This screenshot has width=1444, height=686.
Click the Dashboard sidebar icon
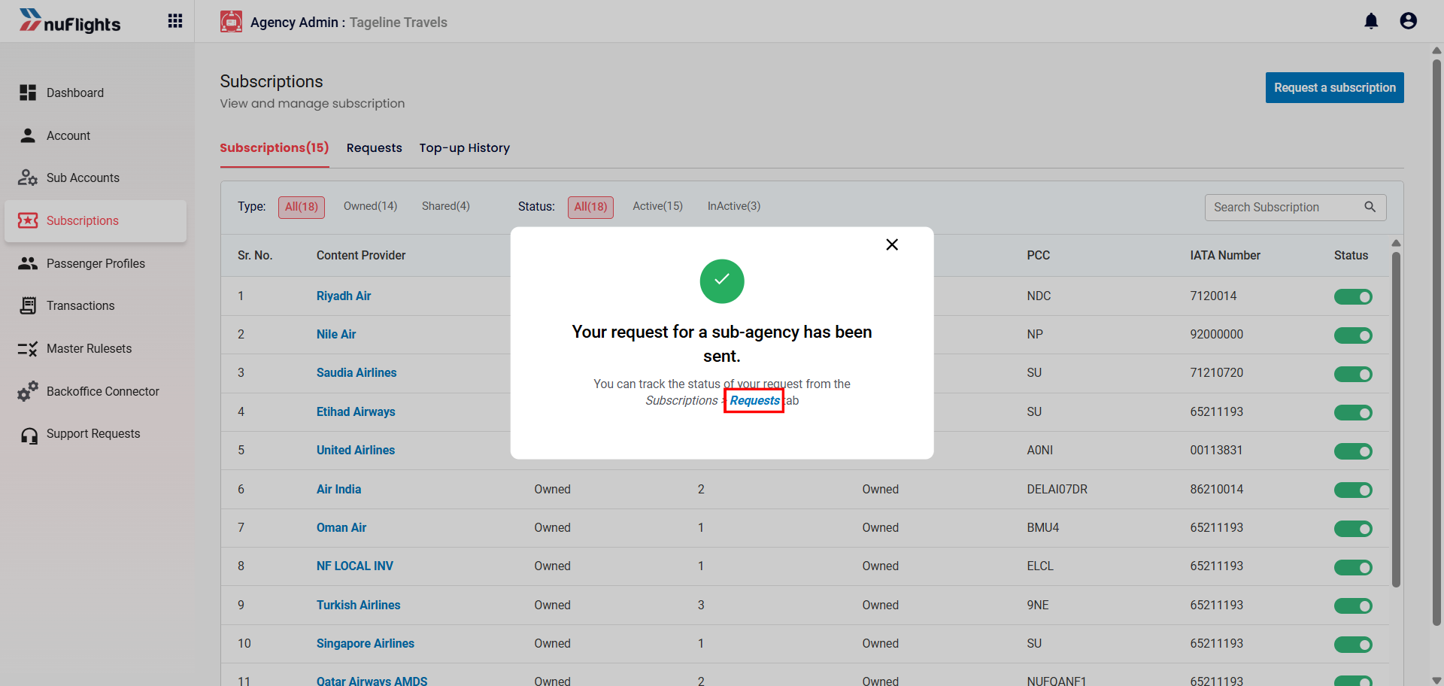pyautogui.click(x=28, y=93)
